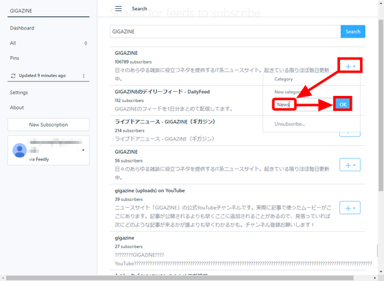
Task: Click the Search page title
Action: pos(139,9)
